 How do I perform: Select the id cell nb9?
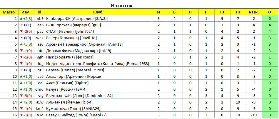click(x=40, y=19)
